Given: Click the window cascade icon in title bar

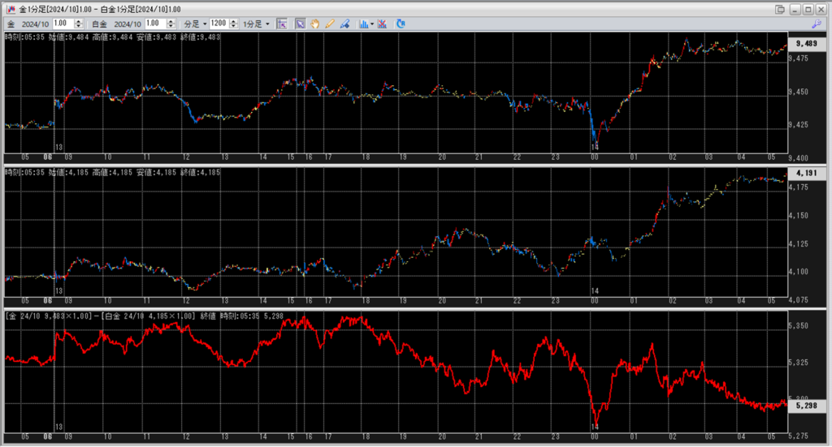Looking at the screenshot, I should pyautogui.click(x=781, y=9).
